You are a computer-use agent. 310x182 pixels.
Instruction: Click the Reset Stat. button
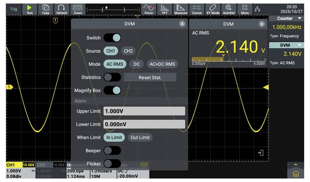coord(150,77)
